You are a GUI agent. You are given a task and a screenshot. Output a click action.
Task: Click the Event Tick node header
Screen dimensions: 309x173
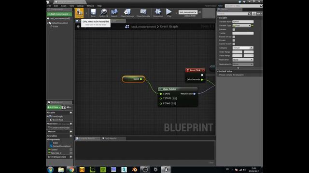point(195,70)
